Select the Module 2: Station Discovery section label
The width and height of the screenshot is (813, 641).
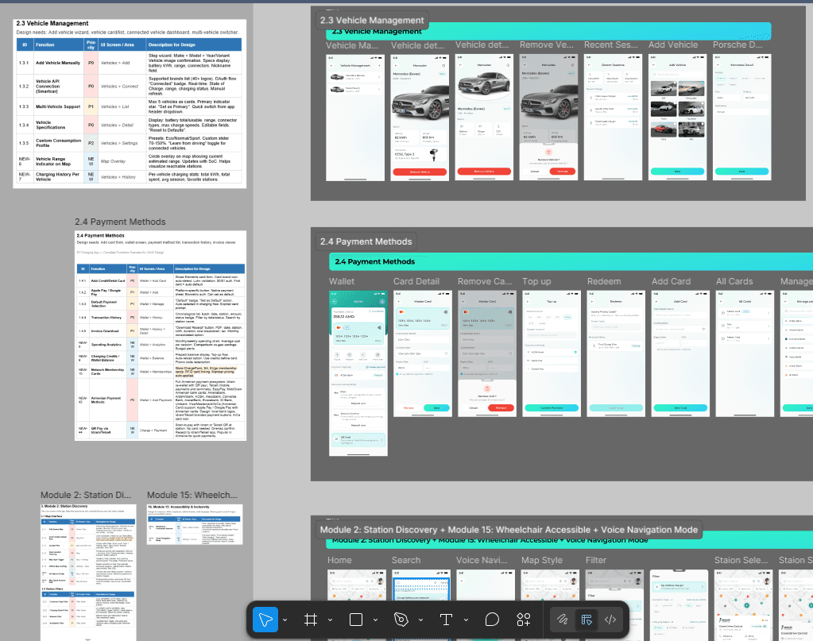coord(509,530)
